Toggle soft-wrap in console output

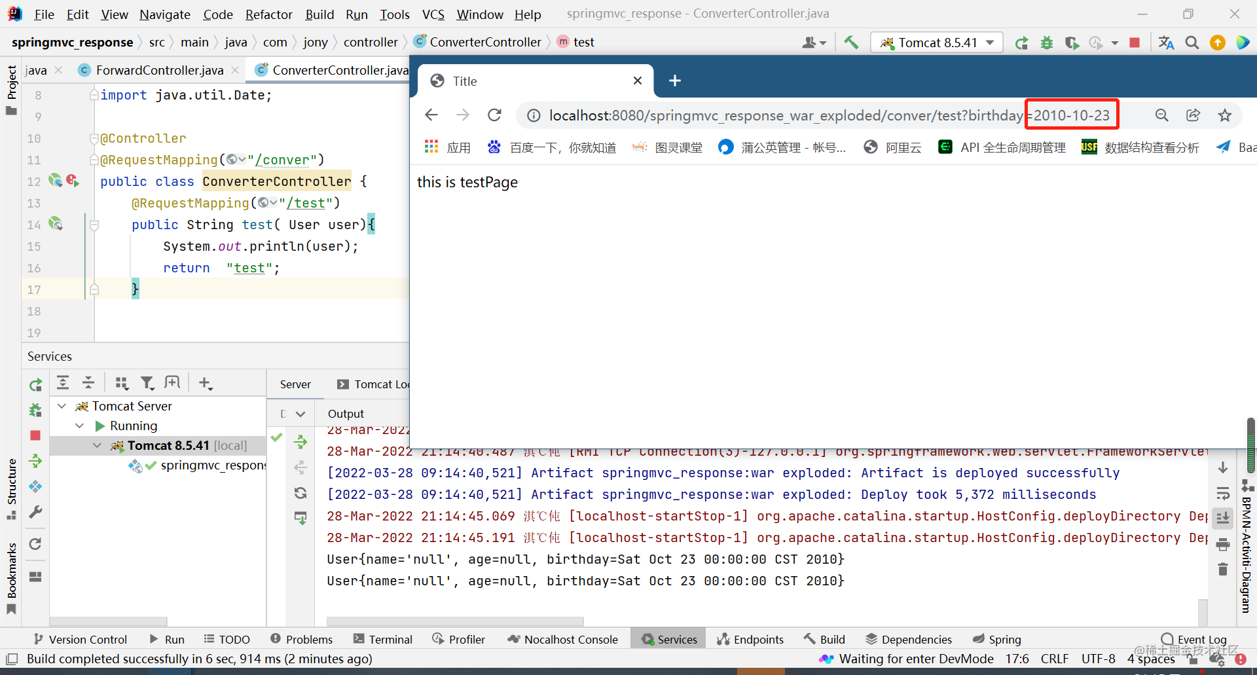pos(1223,493)
